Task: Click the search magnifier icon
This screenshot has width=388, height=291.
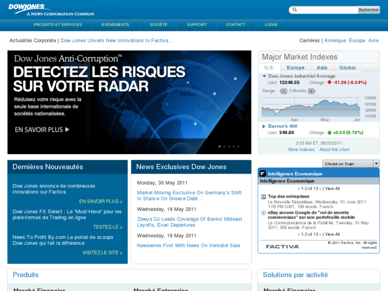Action: coord(295,10)
